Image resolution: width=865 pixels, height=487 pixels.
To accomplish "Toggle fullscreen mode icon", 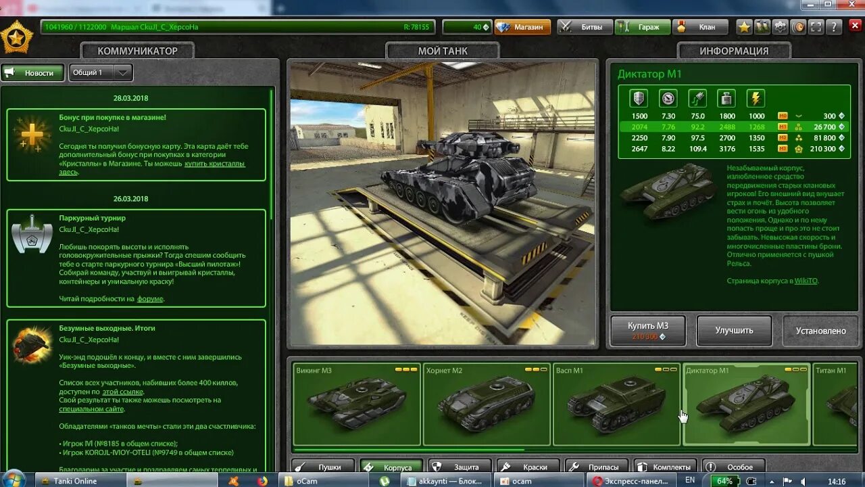I will [x=816, y=27].
